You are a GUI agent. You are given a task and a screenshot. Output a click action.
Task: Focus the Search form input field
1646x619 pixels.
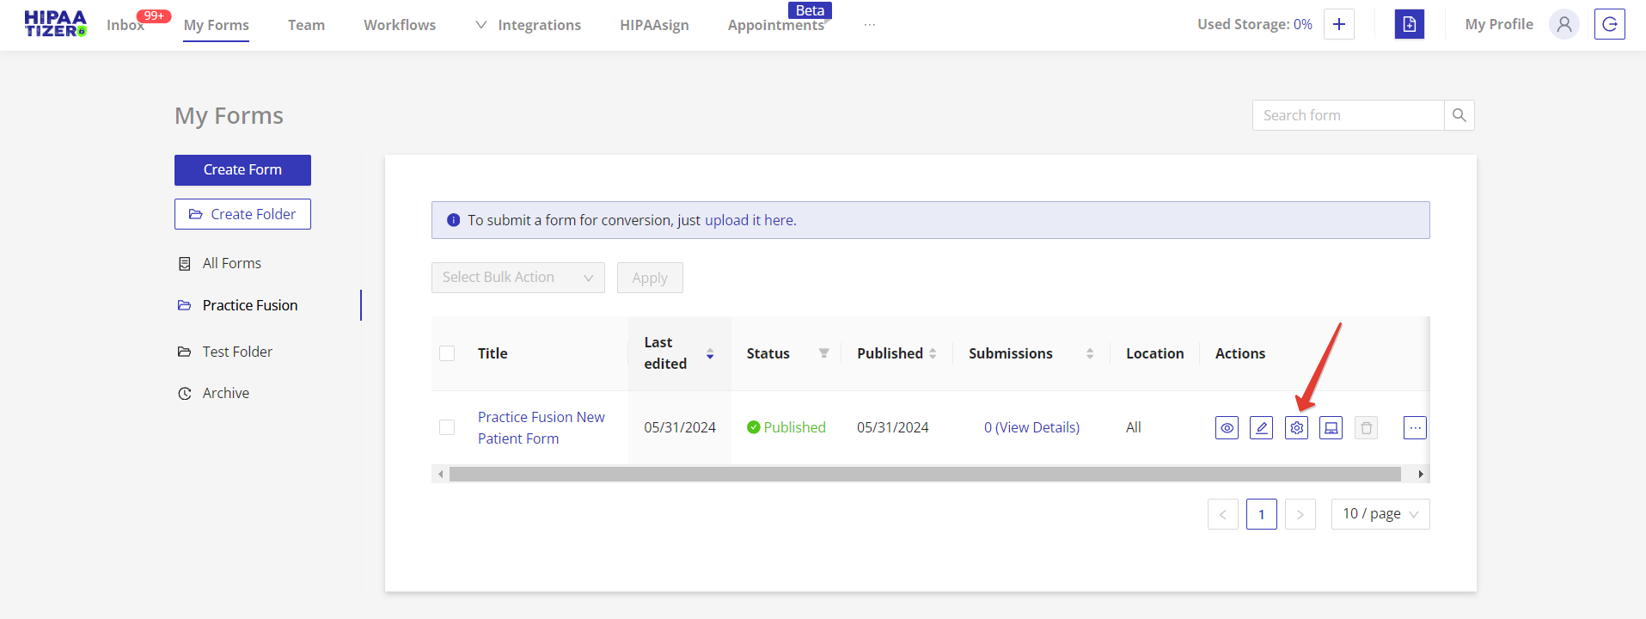tap(1347, 115)
